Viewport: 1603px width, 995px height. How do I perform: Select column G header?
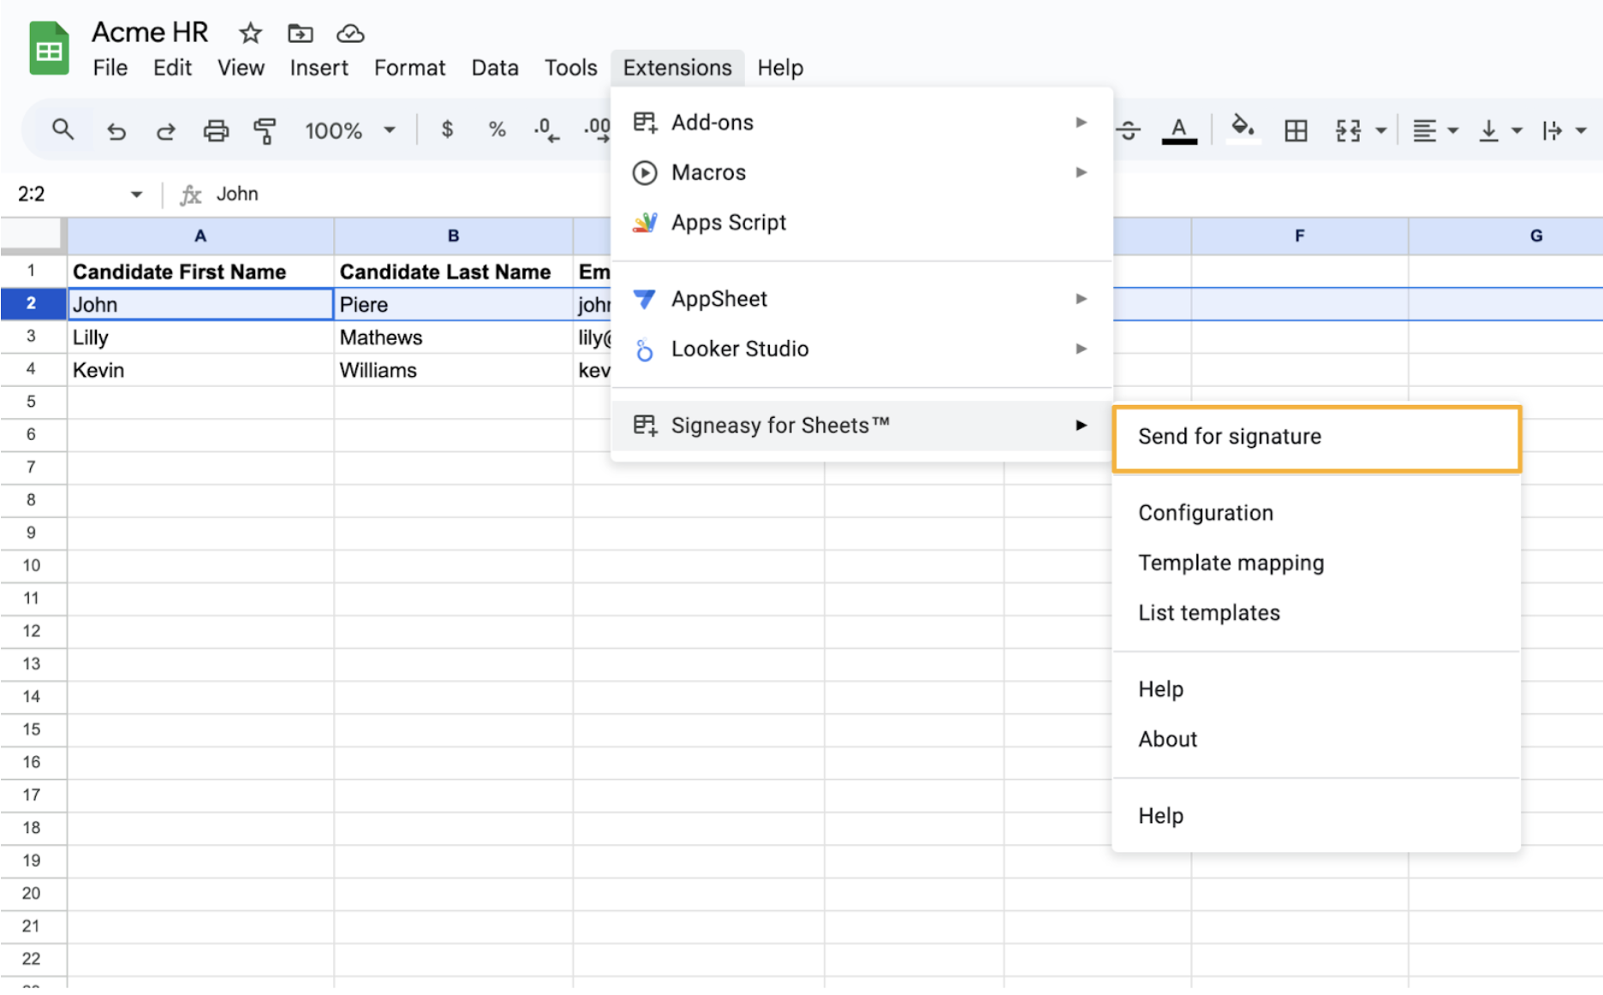(1505, 235)
